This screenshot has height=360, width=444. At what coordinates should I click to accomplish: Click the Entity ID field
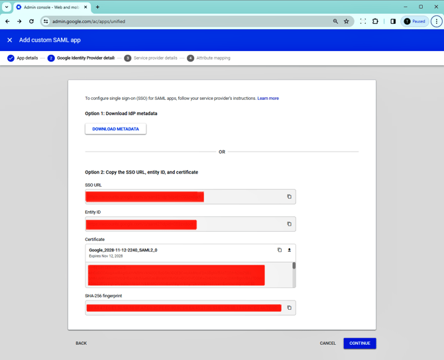(190, 224)
